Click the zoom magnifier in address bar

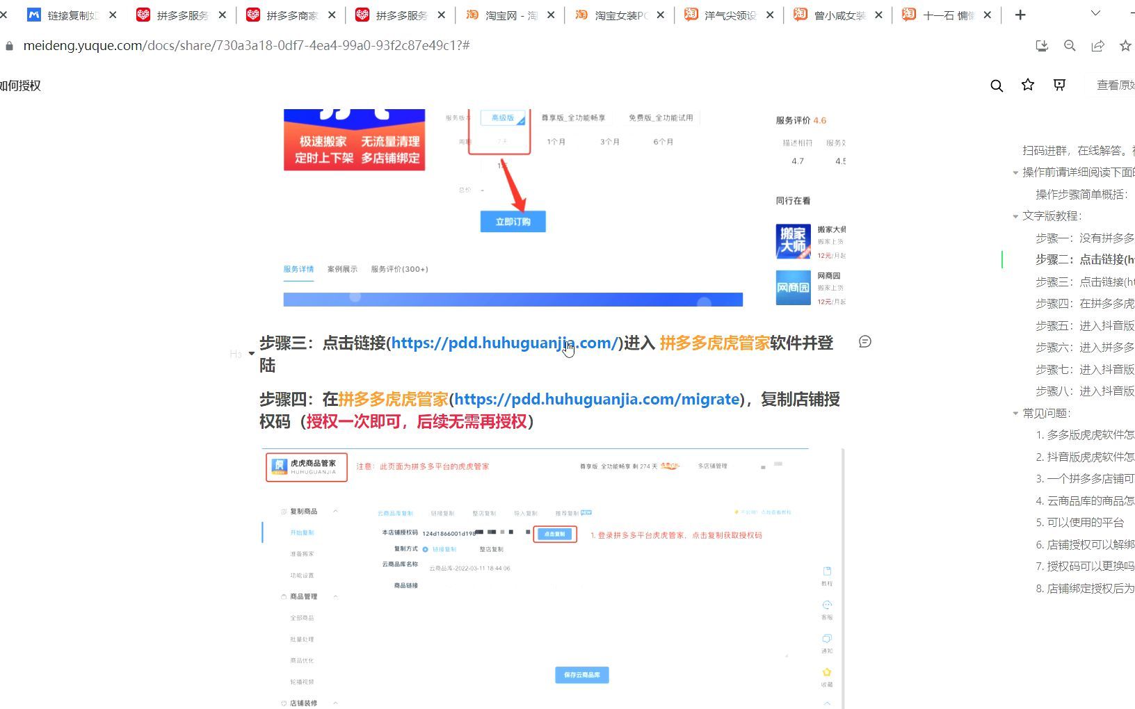1070,46
